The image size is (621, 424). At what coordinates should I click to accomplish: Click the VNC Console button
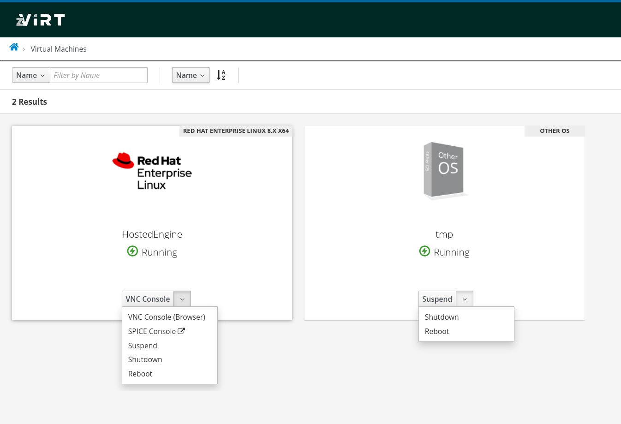click(x=148, y=299)
